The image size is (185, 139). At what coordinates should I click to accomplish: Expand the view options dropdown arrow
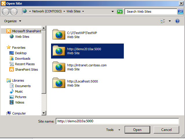pos(170,21)
